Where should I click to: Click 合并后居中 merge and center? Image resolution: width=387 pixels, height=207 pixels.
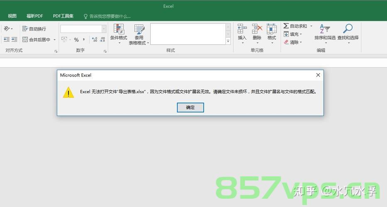point(36,39)
